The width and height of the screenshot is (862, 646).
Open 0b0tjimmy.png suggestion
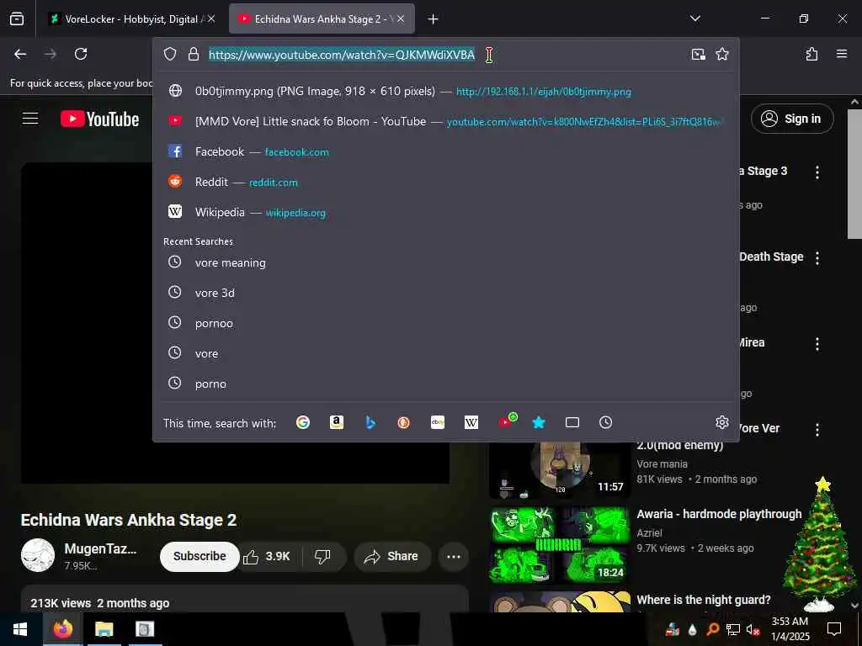(x=446, y=91)
